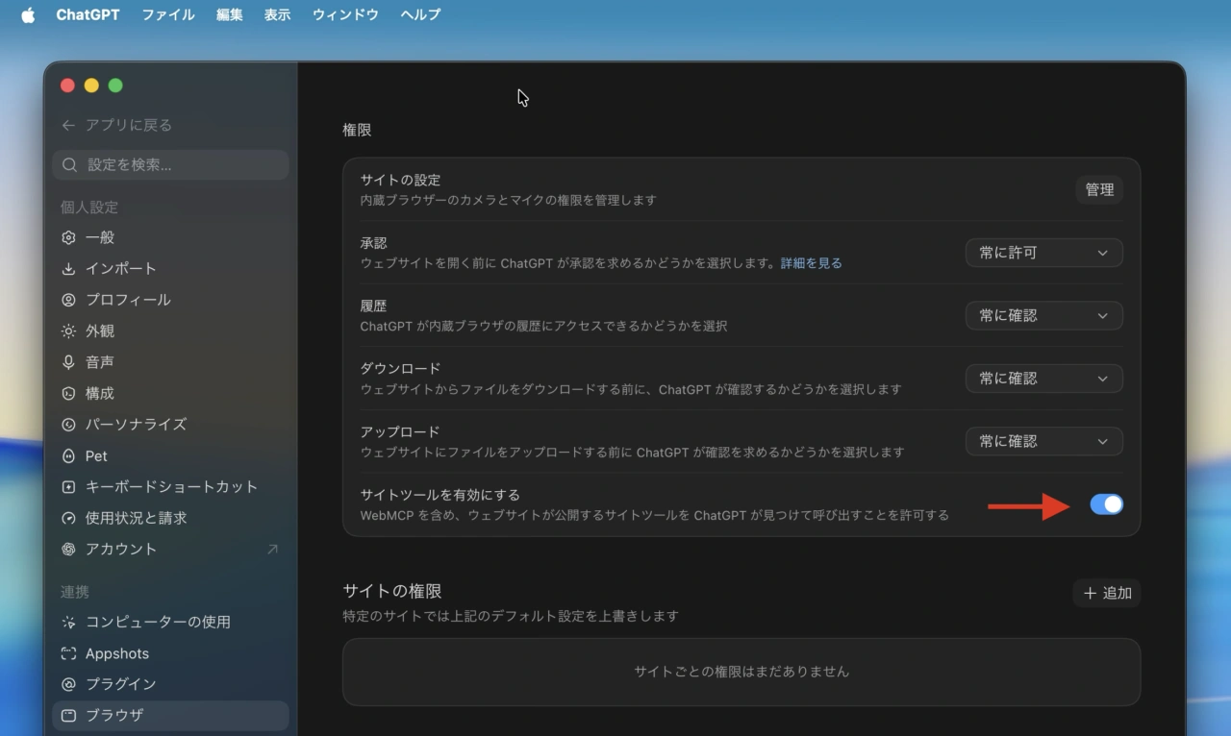Click the browser window icon for ブラウザ
Image resolution: width=1231 pixels, height=736 pixels.
pos(68,715)
